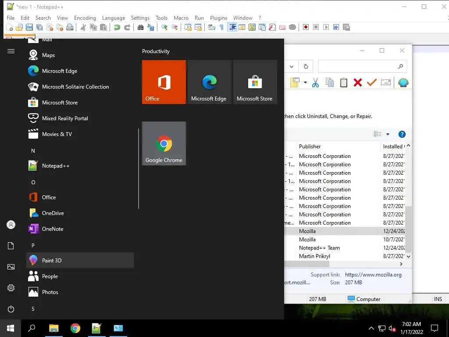This screenshot has height=337, width=449.
Task: Redo the edit in Notepad++ toolbar
Action: click(127, 27)
